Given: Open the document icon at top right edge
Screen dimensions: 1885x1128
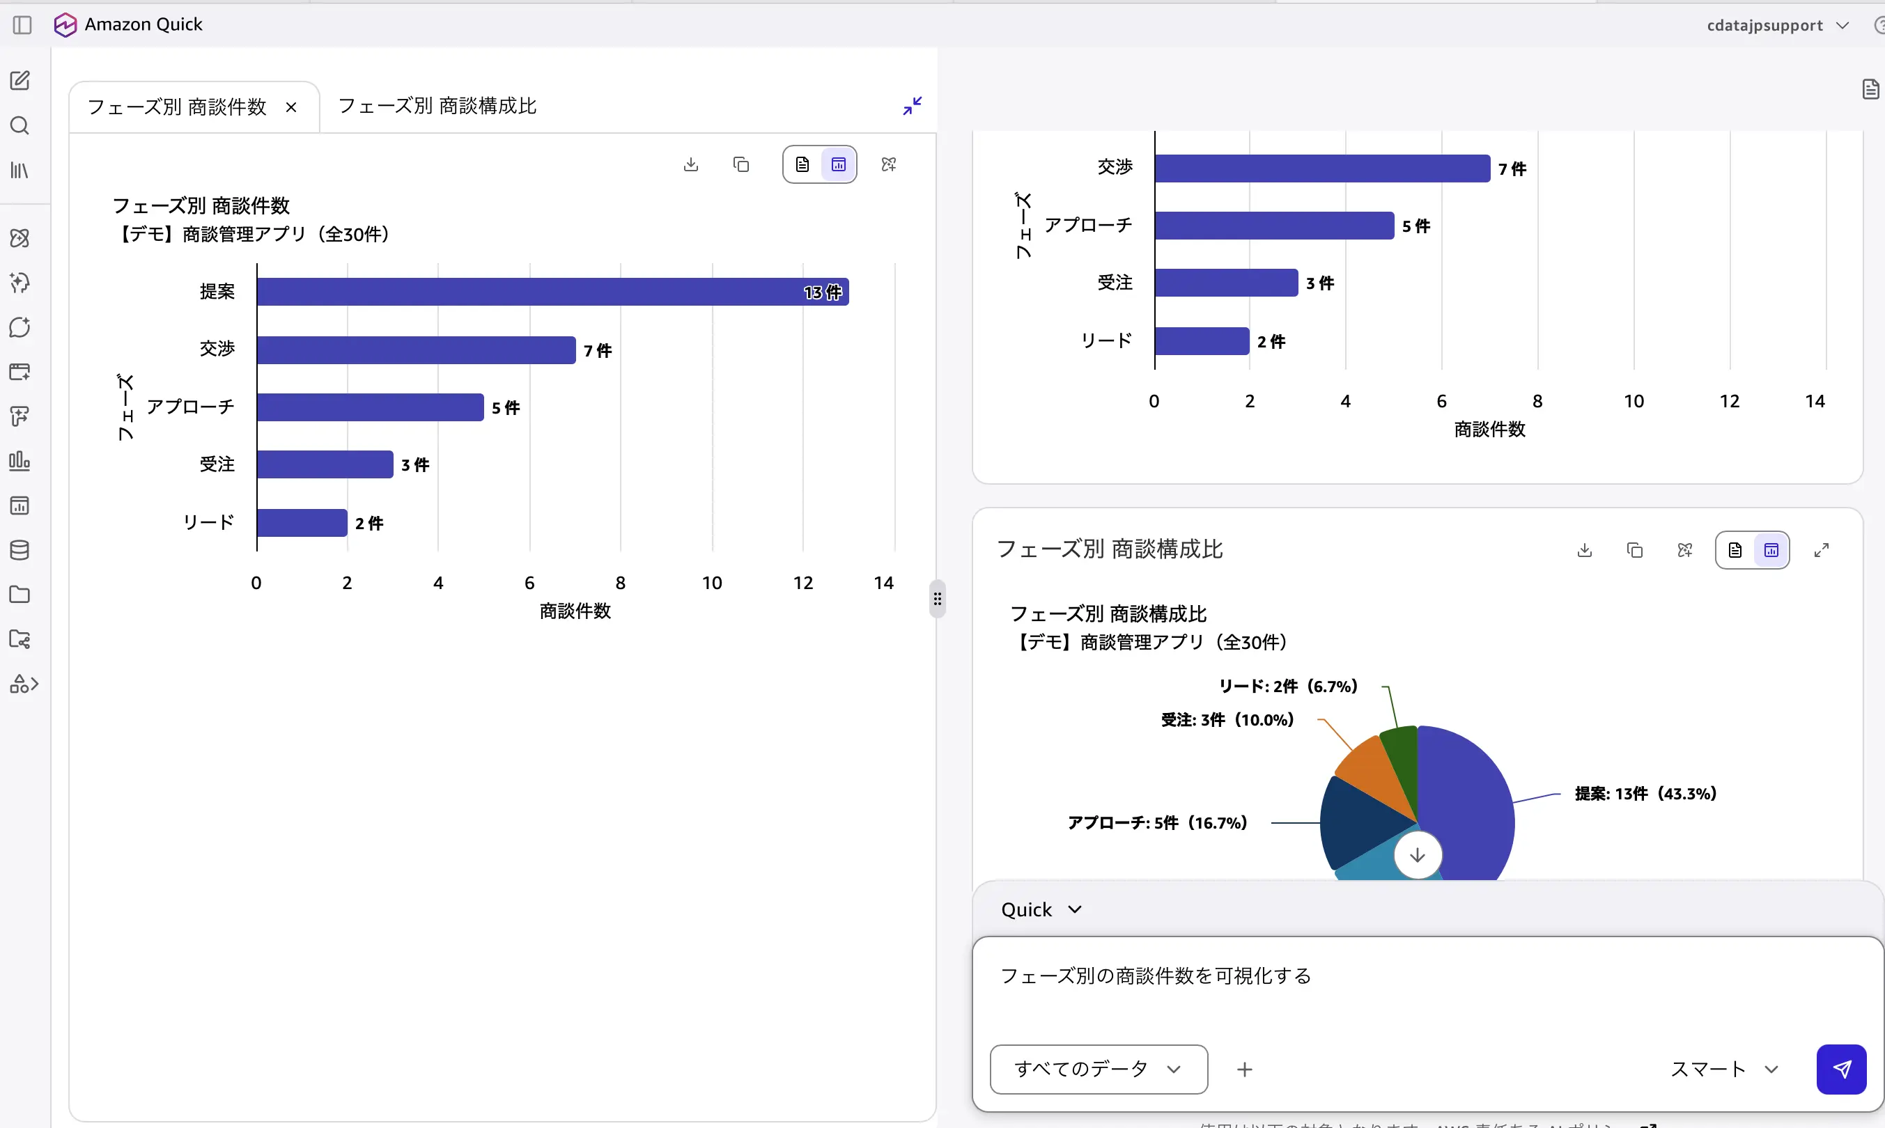Looking at the screenshot, I should (x=1870, y=89).
